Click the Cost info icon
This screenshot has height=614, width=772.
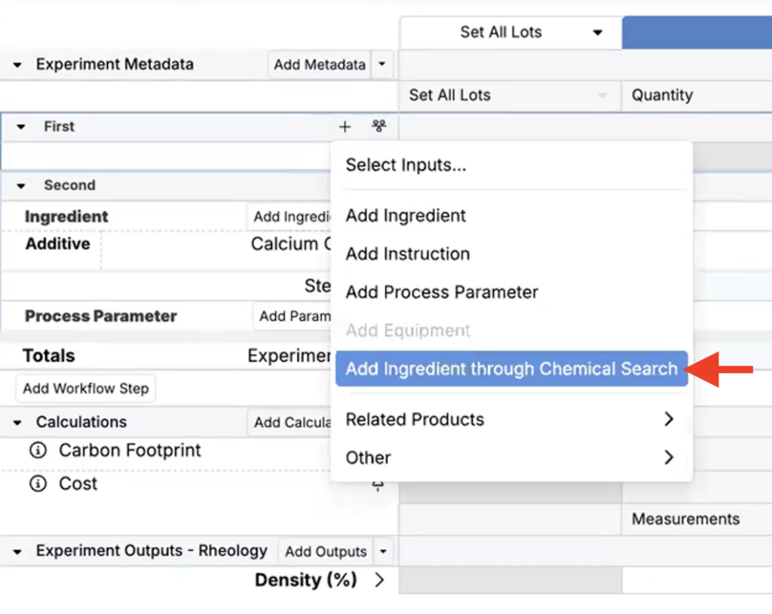point(37,484)
